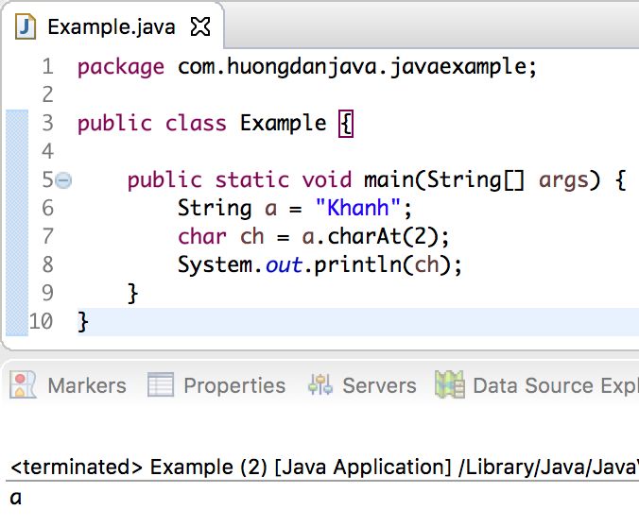The image size is (639, 527).
Task: Click the italic out field on line 8
Action: [x=284, y=265]
